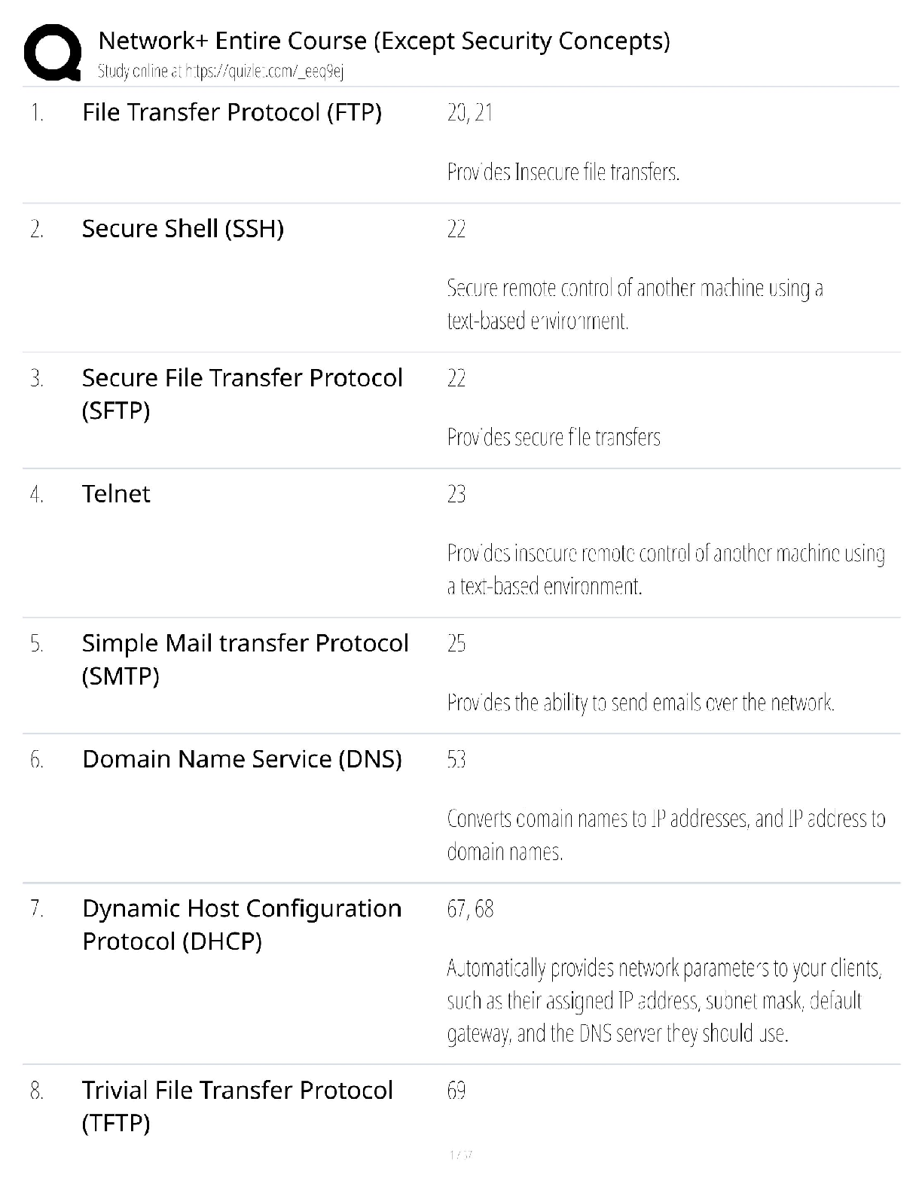The image size is (922, 1193).
Task: Select Simple Mail transfer Protocol term
Action: pos(245,659)
